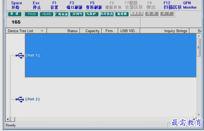
Task: Click the Firm... column header
Action: [x=110, y=31]
